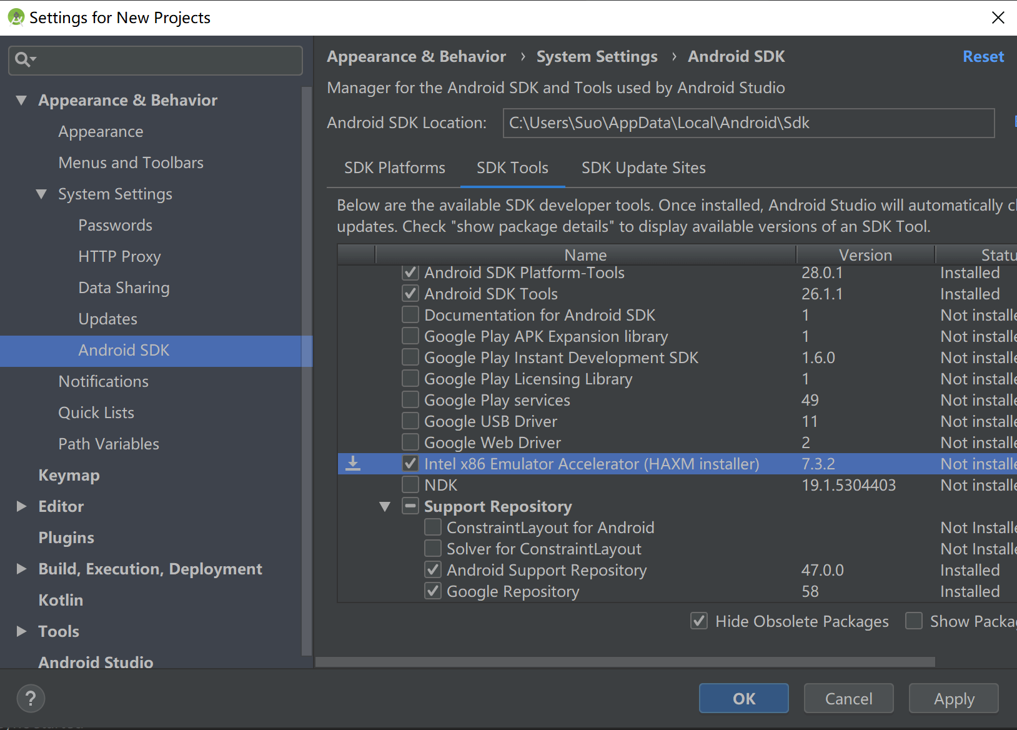The width and height of the screenshot is (1017, 730).
Task: Click the edit icon next to Android SDK Location field
Action: [x=1014, y=123]
